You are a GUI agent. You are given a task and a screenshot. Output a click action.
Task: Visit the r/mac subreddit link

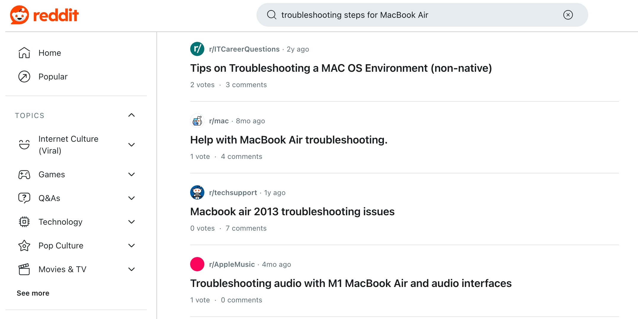[x=219, y=121]
